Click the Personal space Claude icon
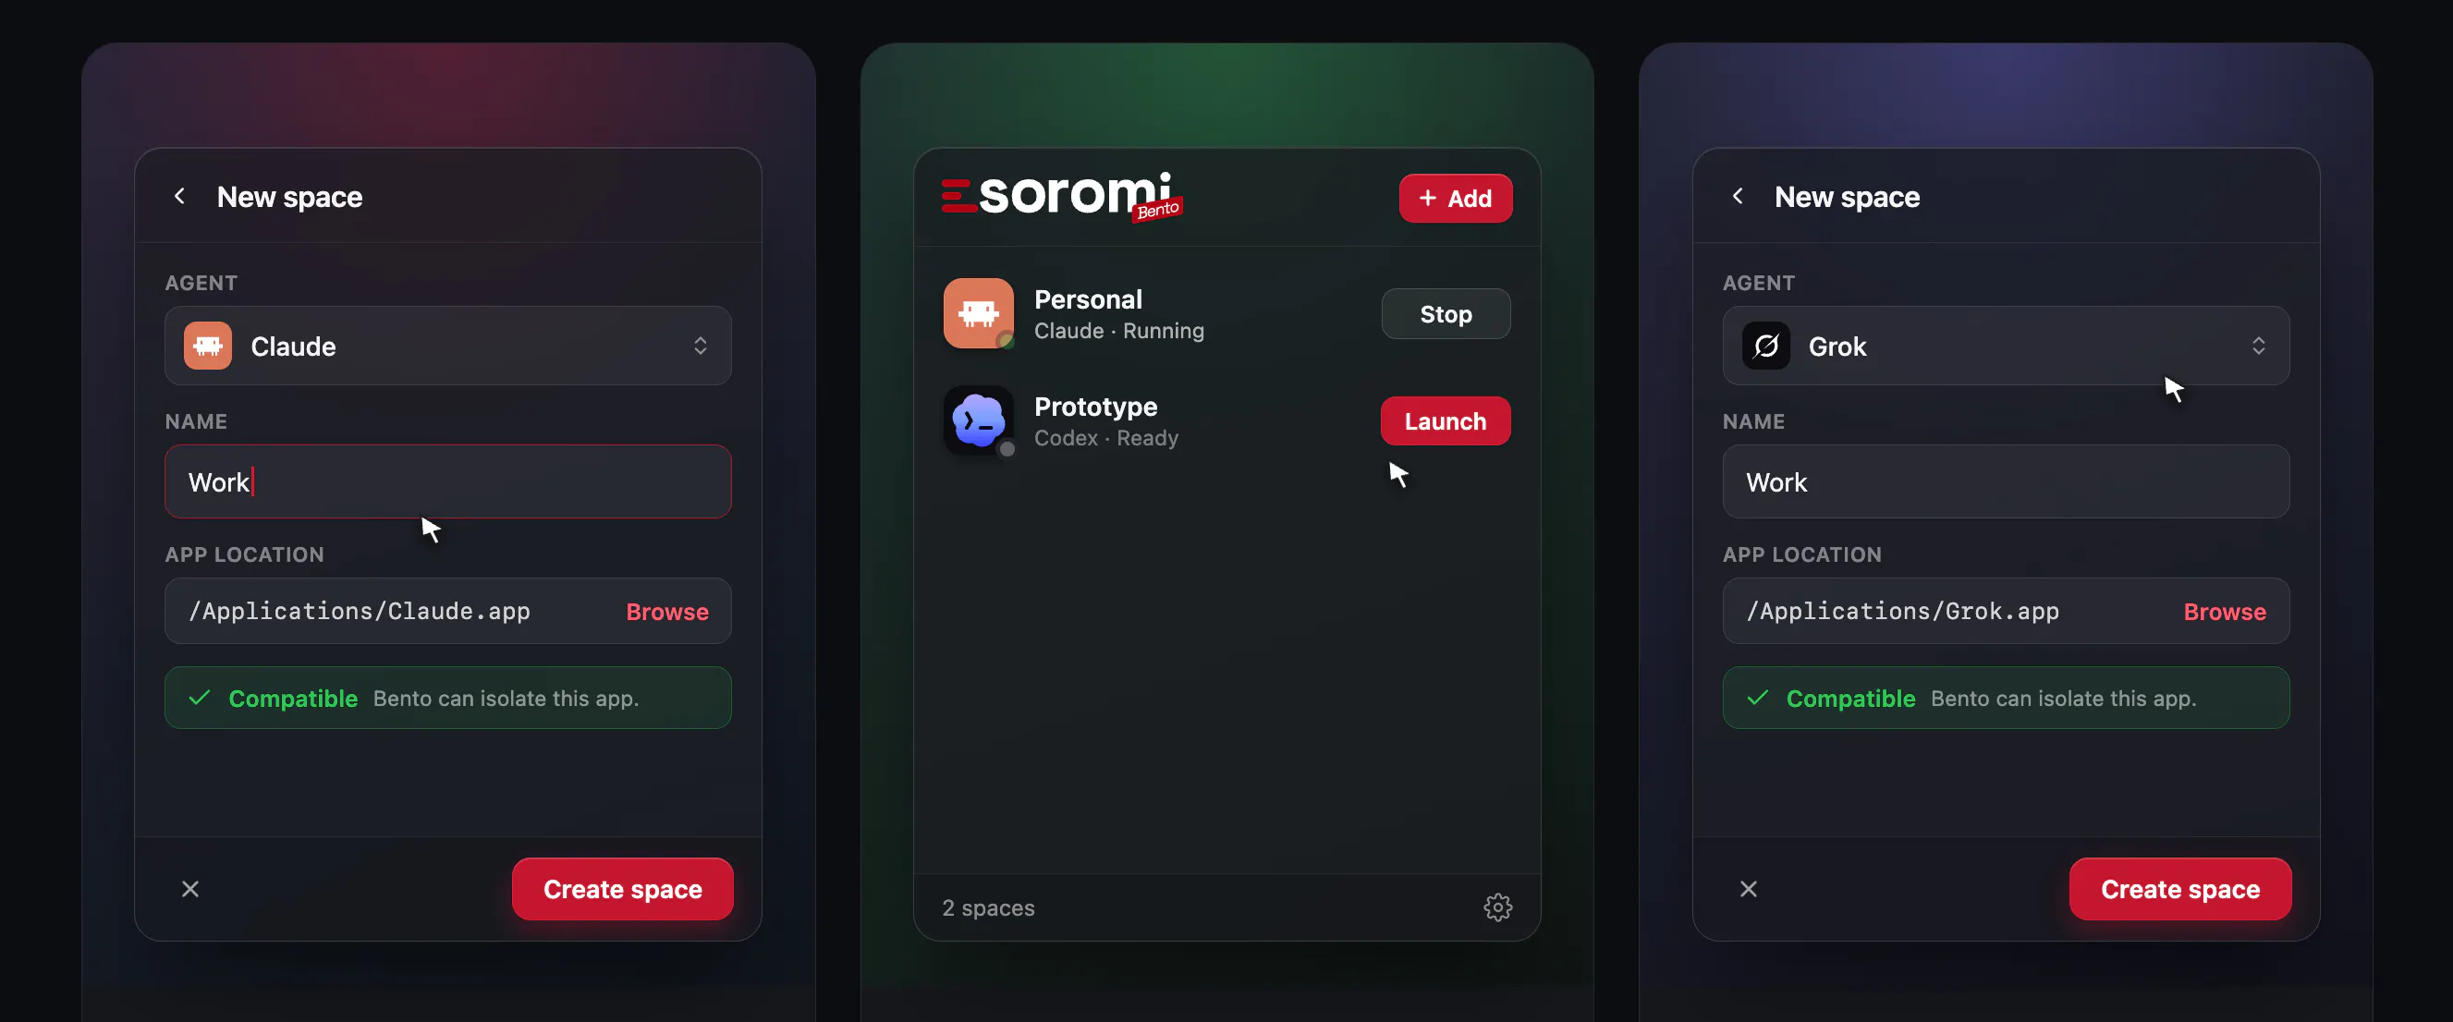 pyautogui.click(x=978, y=313)
